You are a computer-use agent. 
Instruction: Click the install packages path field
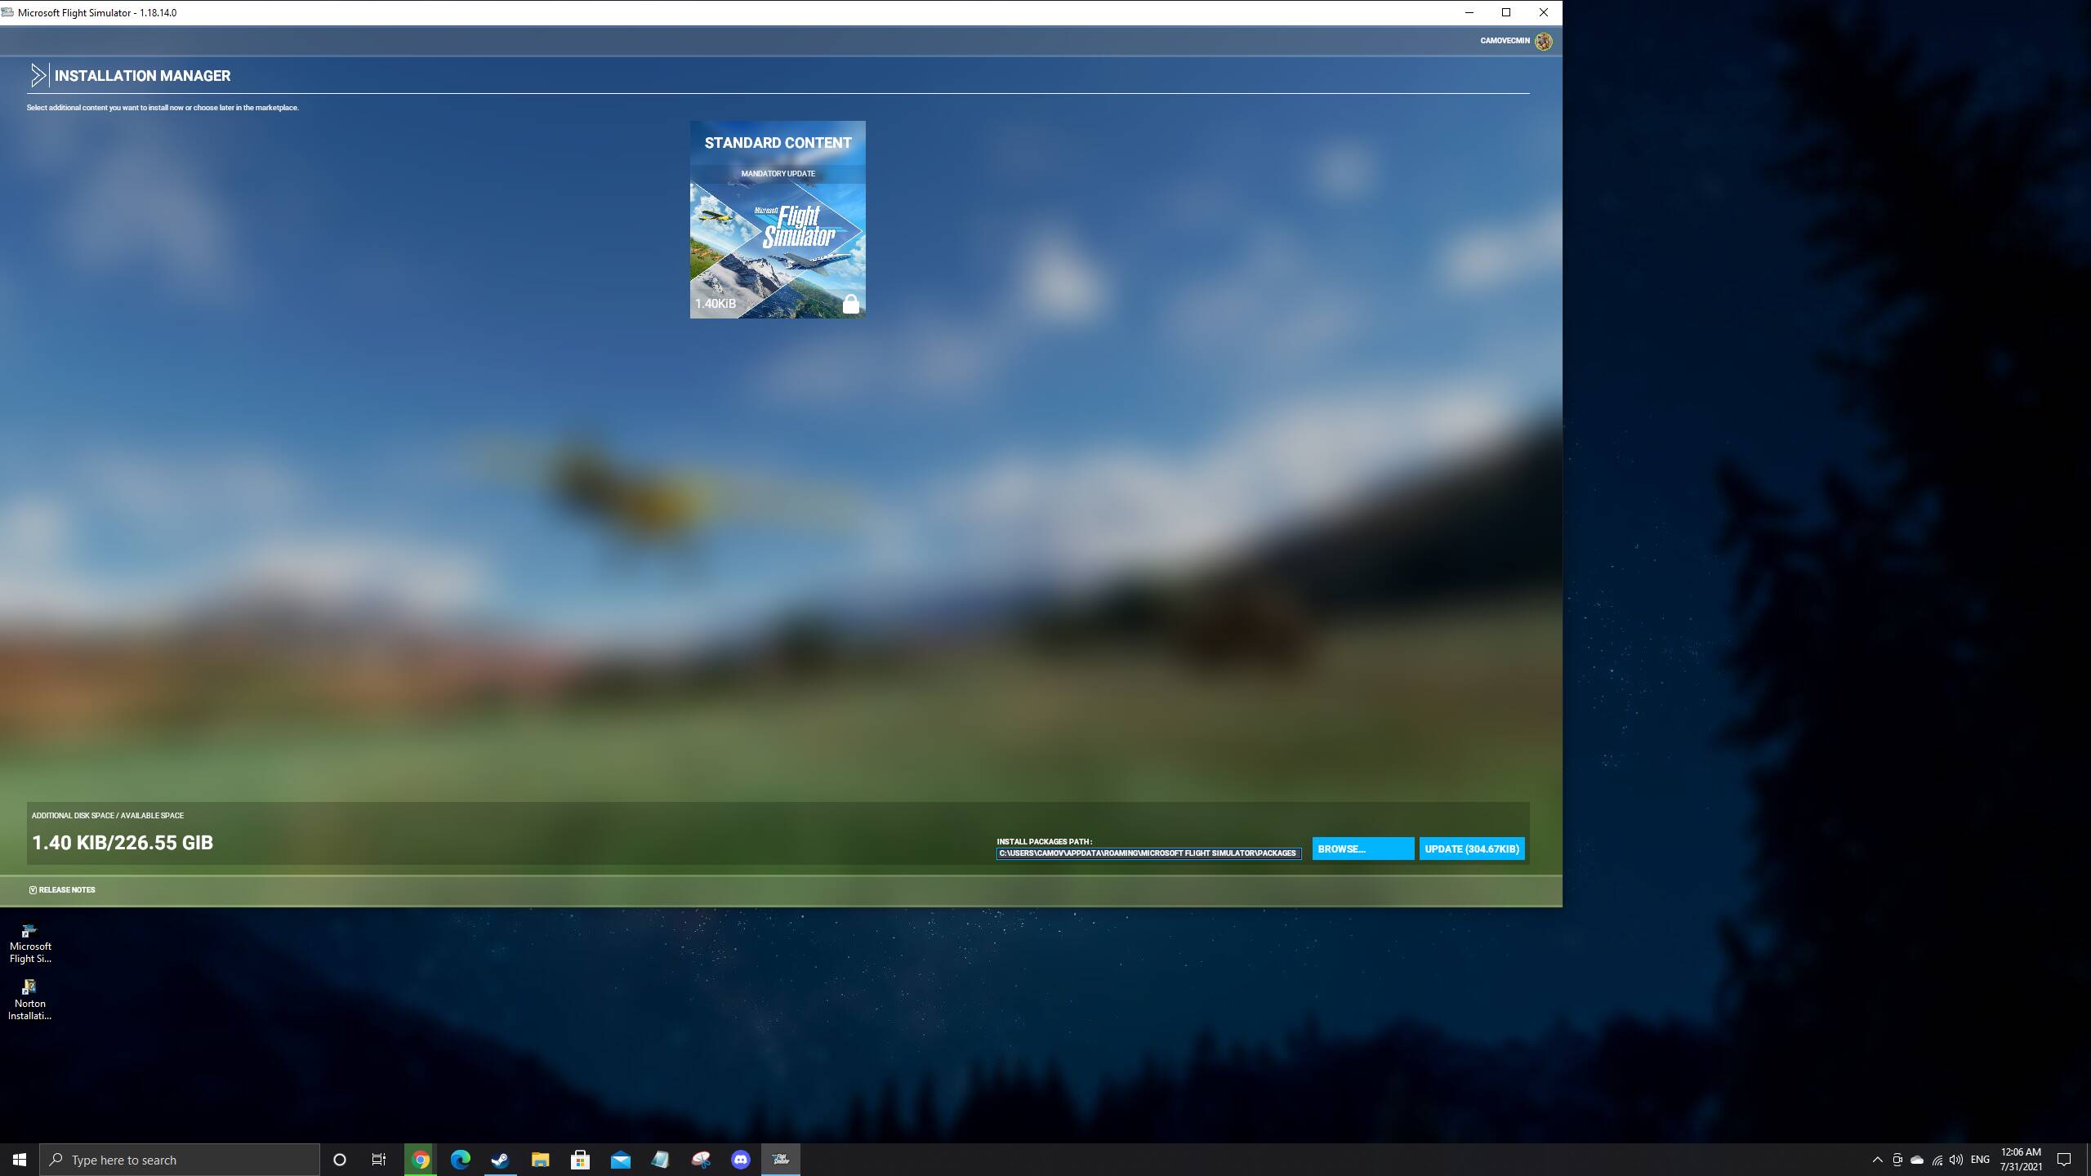(1148, 853)
